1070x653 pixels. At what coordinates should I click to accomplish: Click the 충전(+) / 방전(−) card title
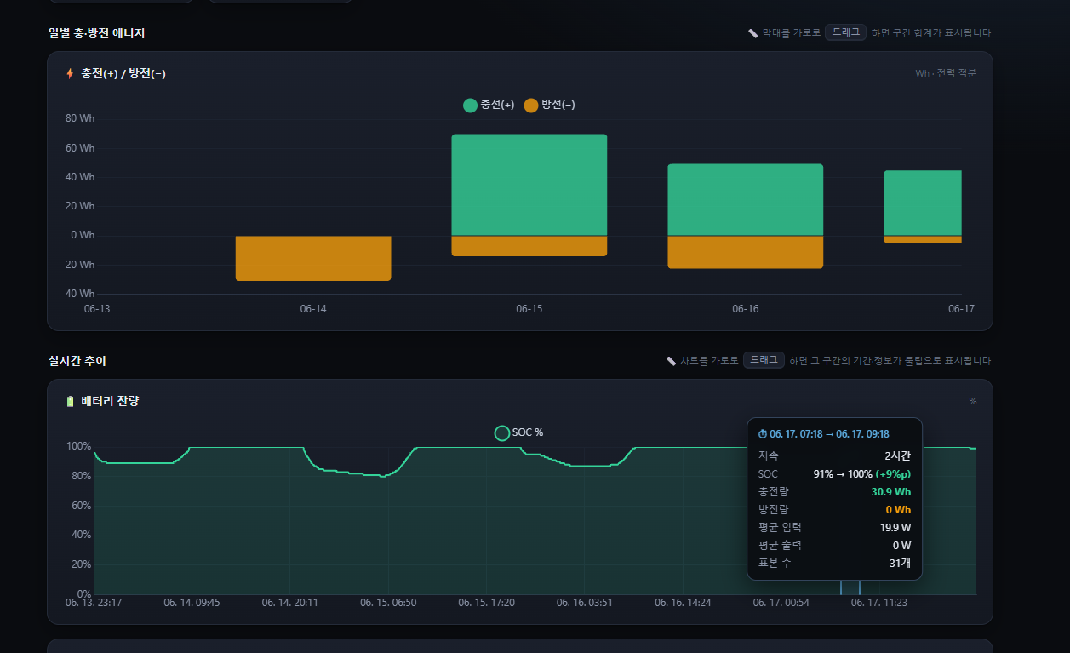pyautogui.click(x=123, y=74)
